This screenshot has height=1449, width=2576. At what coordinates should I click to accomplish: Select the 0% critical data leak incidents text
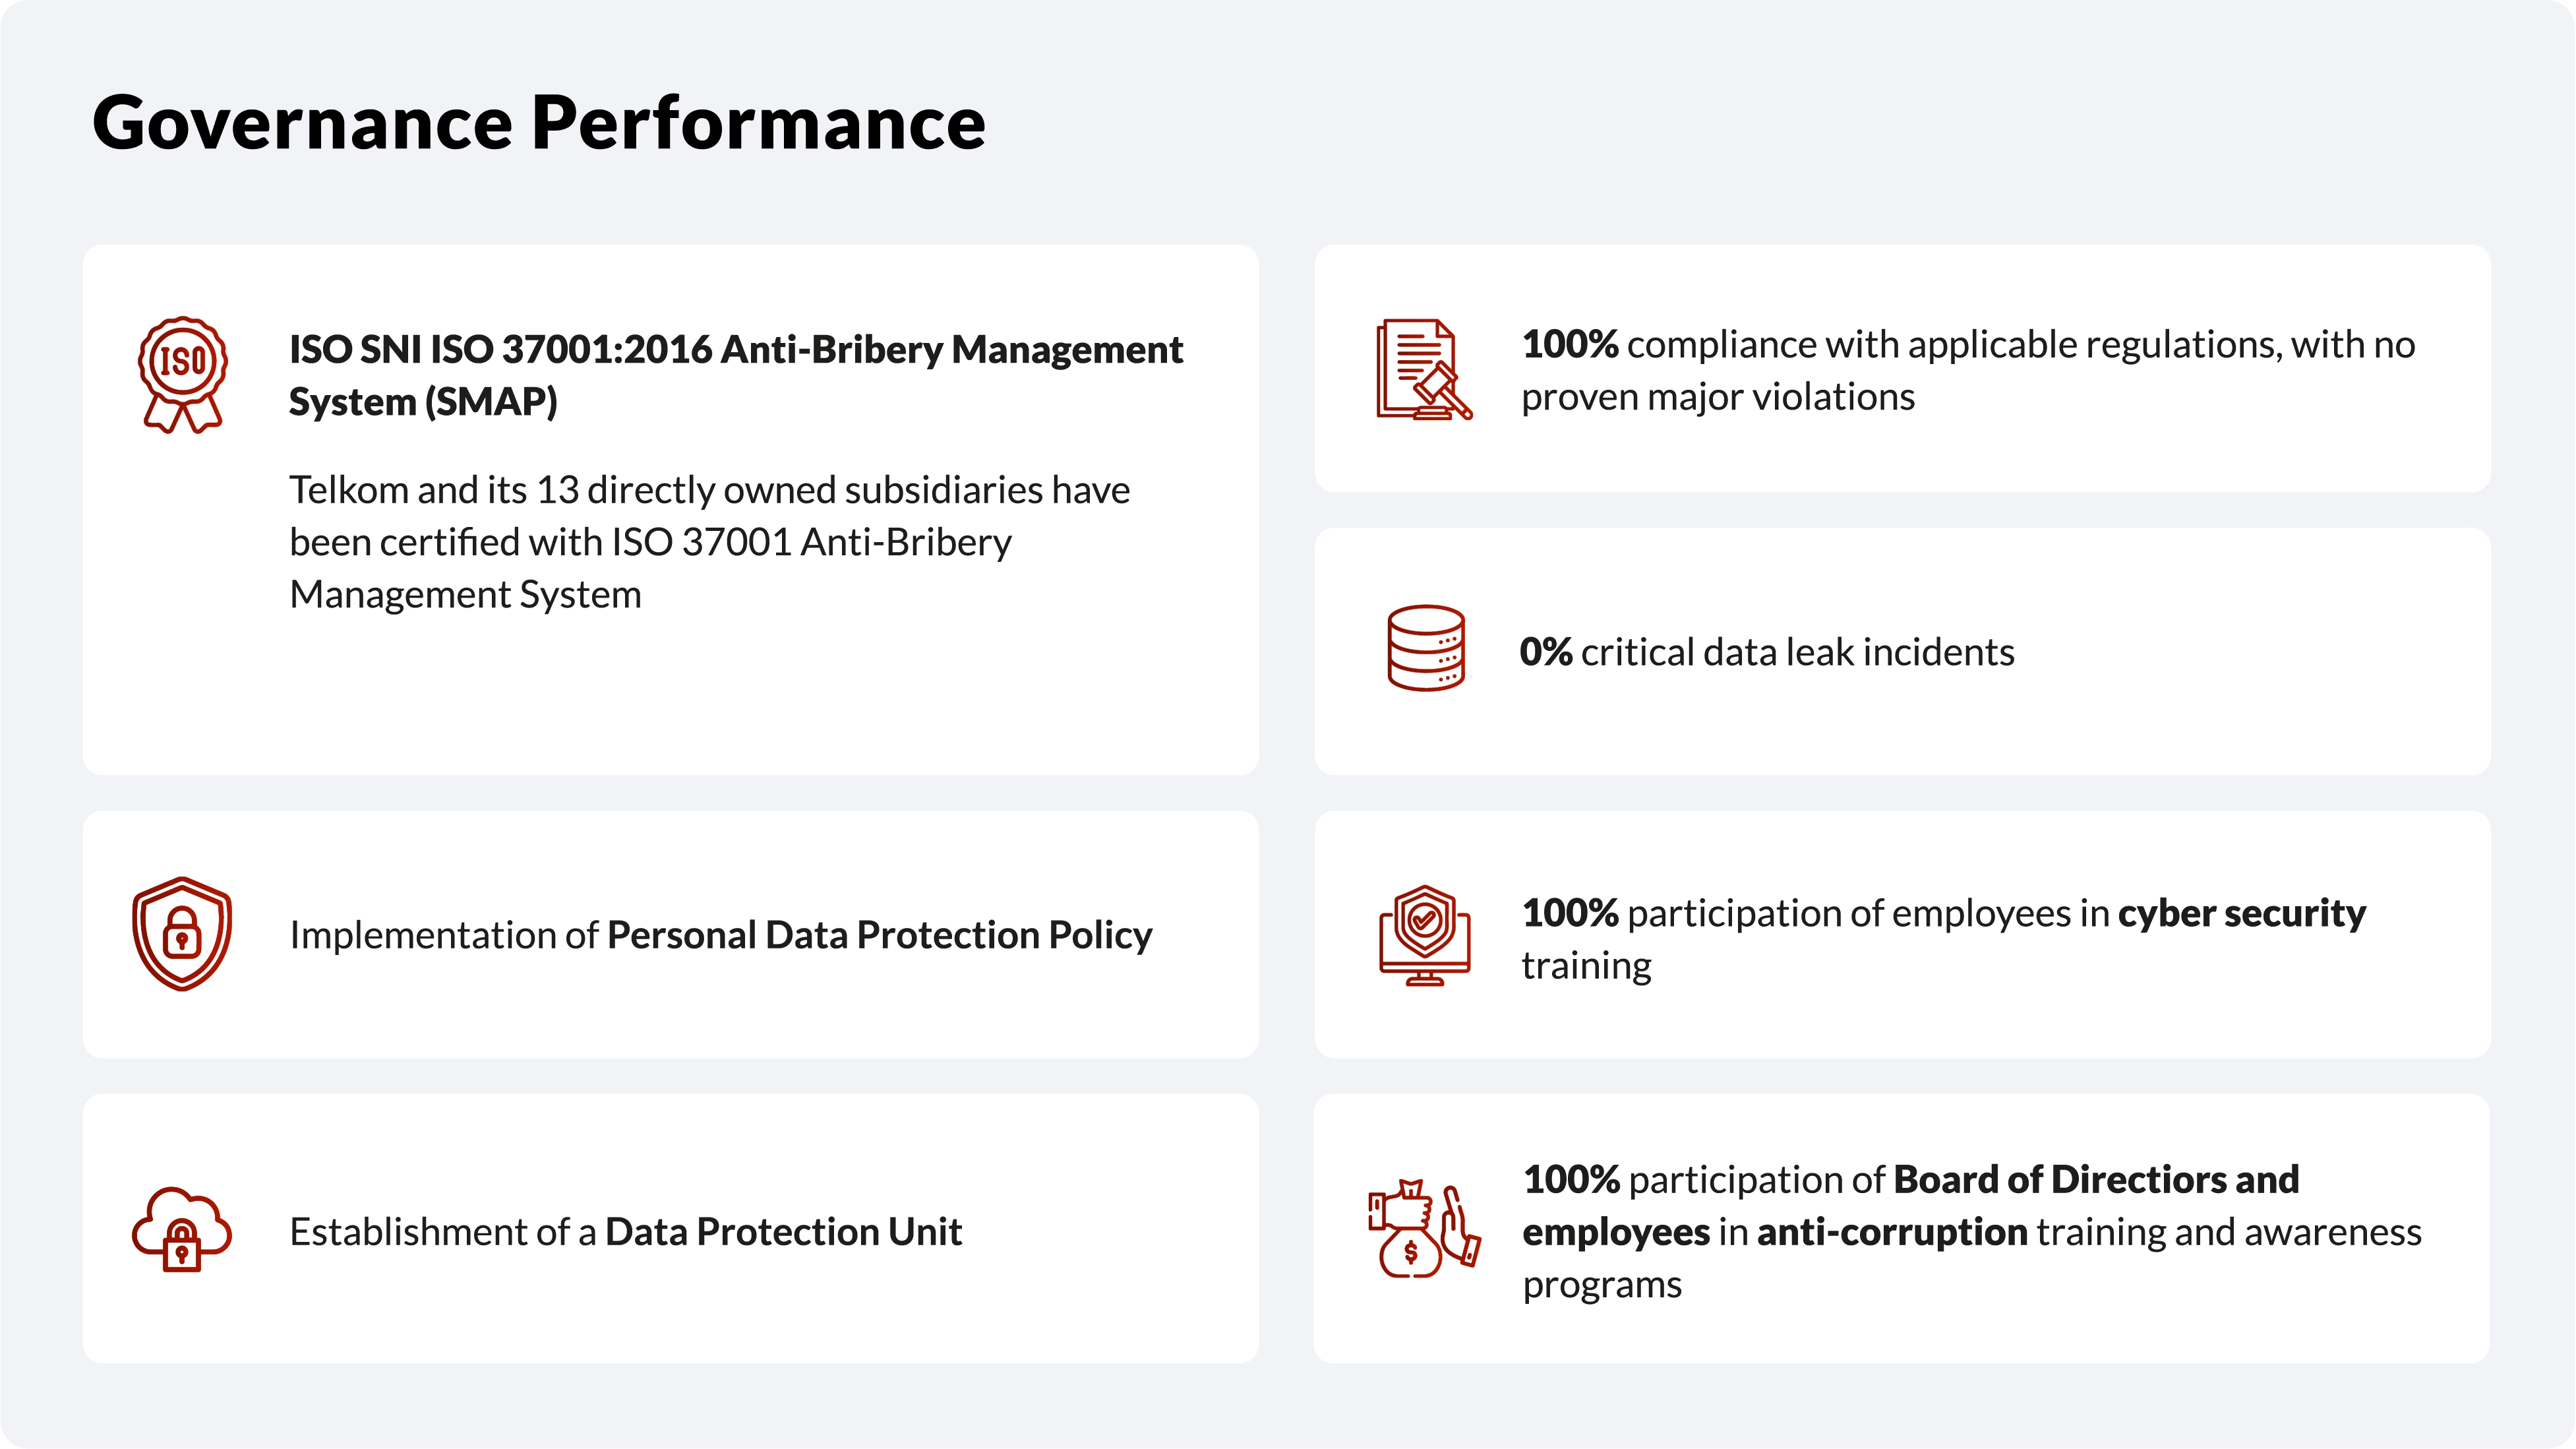[1767, 652]
